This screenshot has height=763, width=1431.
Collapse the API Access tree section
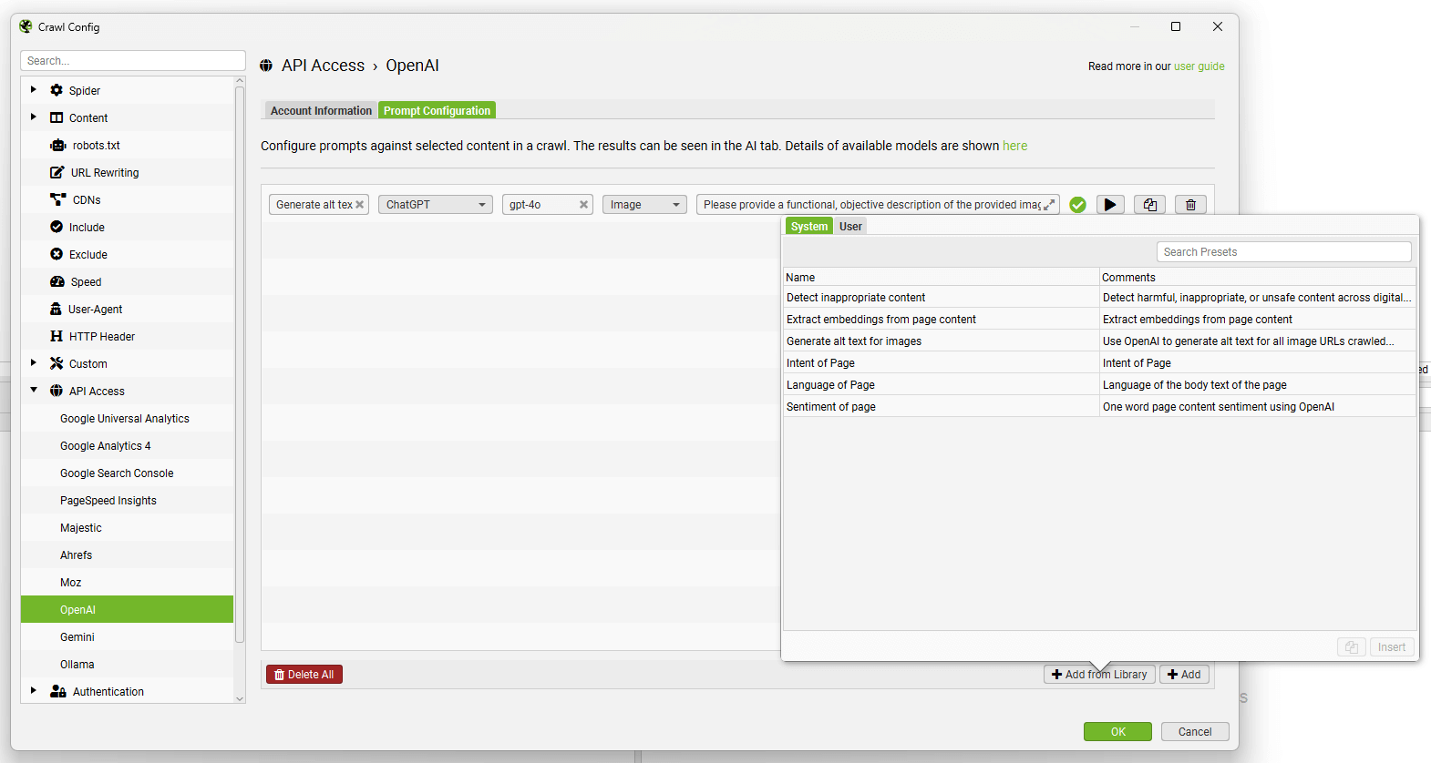click(x=34, y=391)
